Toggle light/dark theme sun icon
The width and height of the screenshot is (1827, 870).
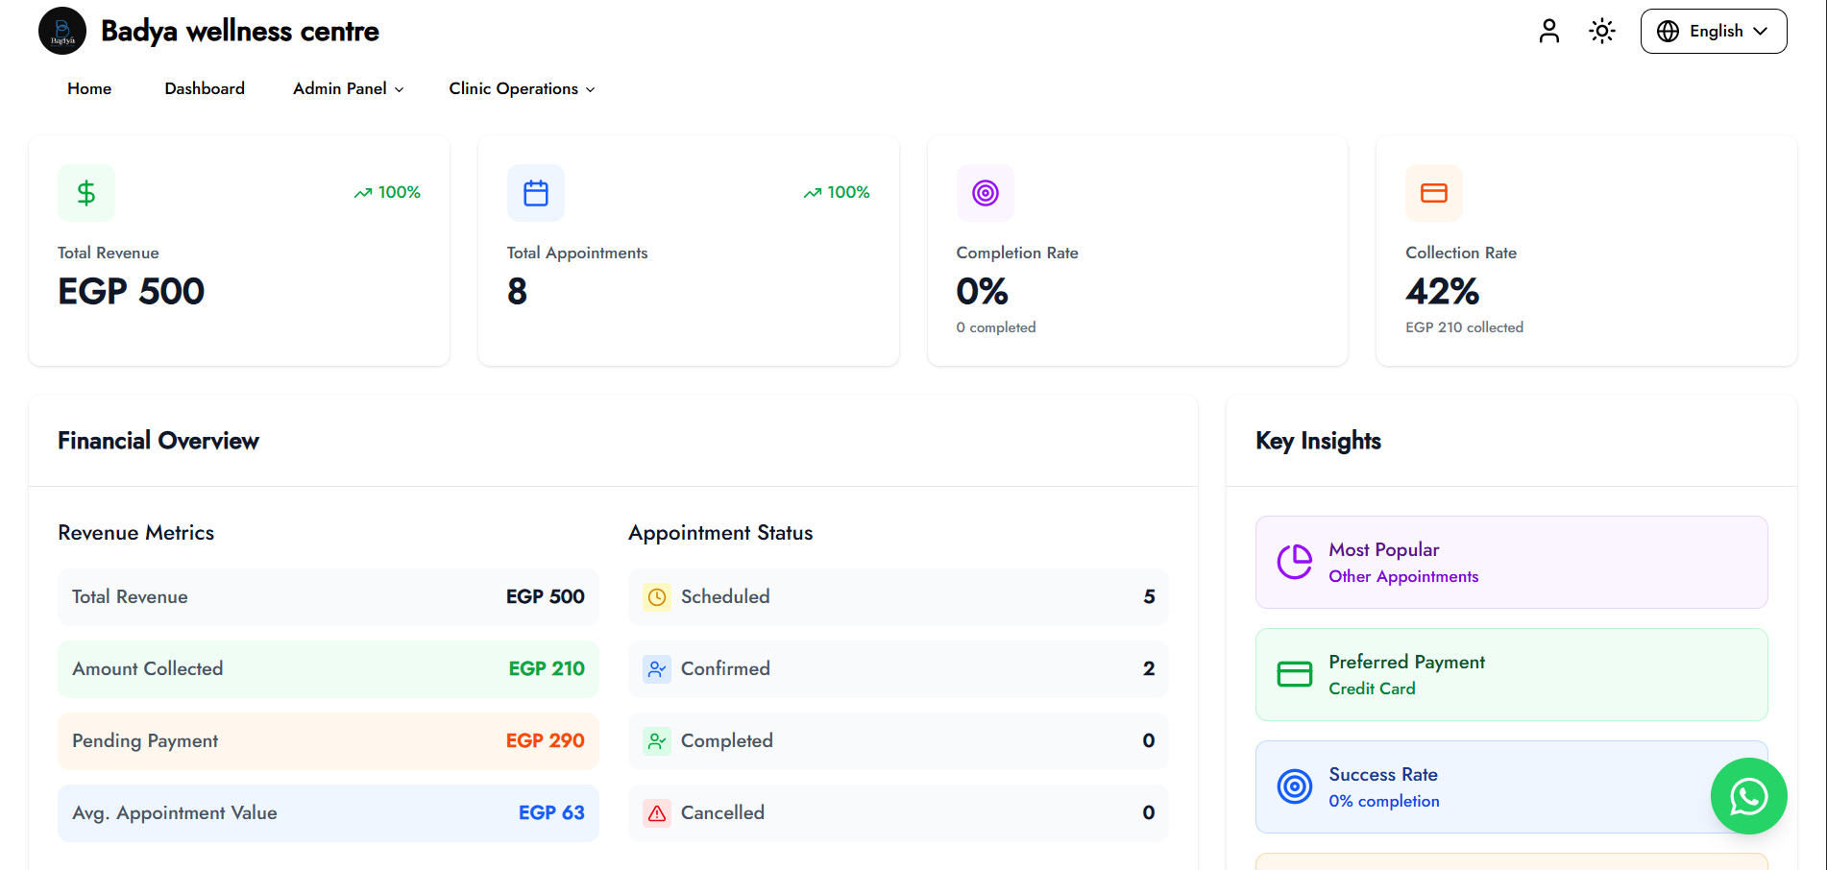point(1602,31)
